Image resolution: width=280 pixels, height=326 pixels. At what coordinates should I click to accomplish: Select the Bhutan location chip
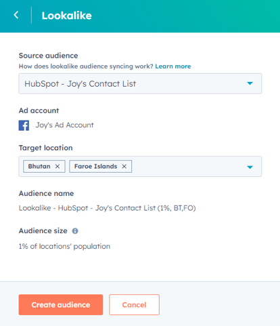coord(44,167)
